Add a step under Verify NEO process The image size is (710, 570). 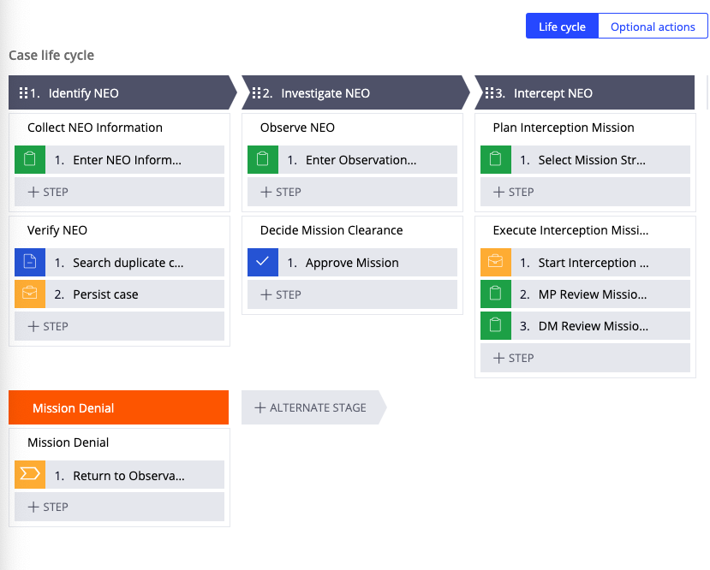[x=119, y=326]
